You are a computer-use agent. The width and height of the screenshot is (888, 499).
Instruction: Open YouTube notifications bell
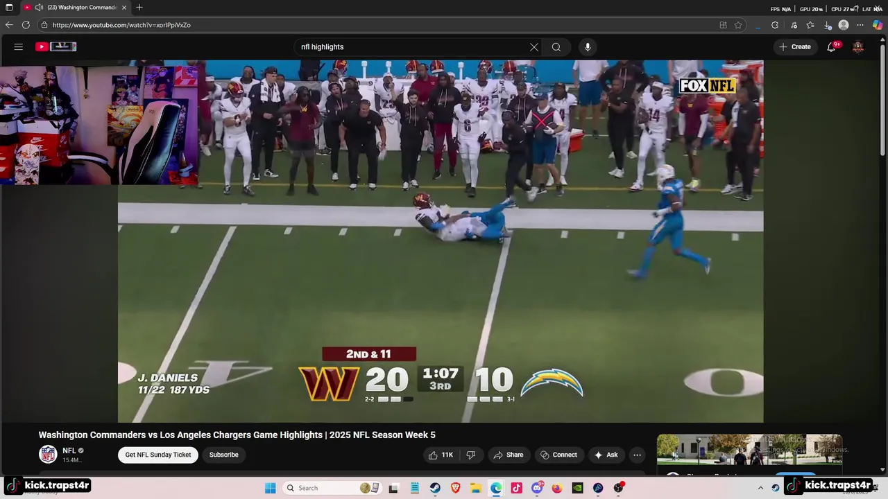tap(832, 47)
